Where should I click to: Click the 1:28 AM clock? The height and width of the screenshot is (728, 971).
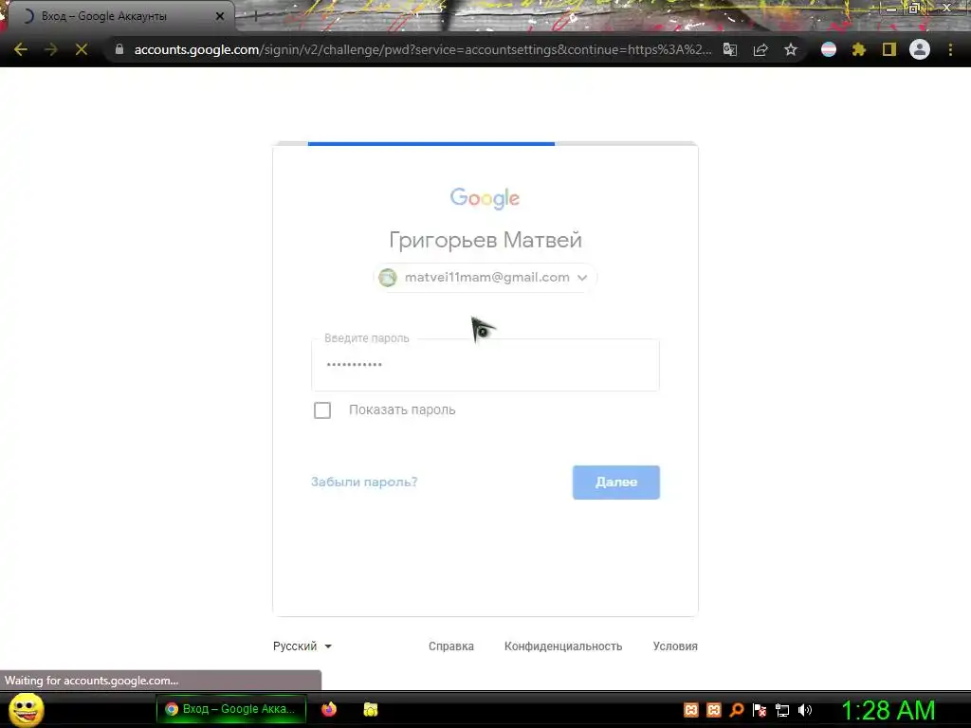[888, 710]
